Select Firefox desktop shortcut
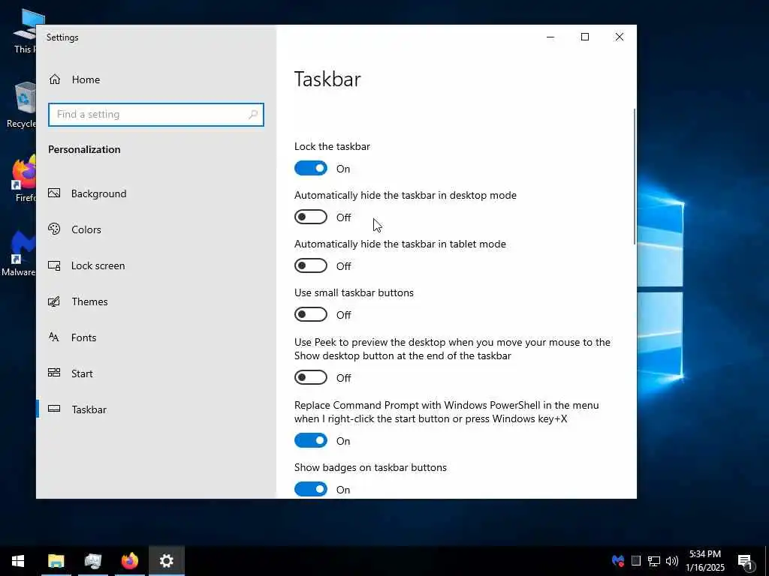 pyautogui.click(x=23, y=178)
